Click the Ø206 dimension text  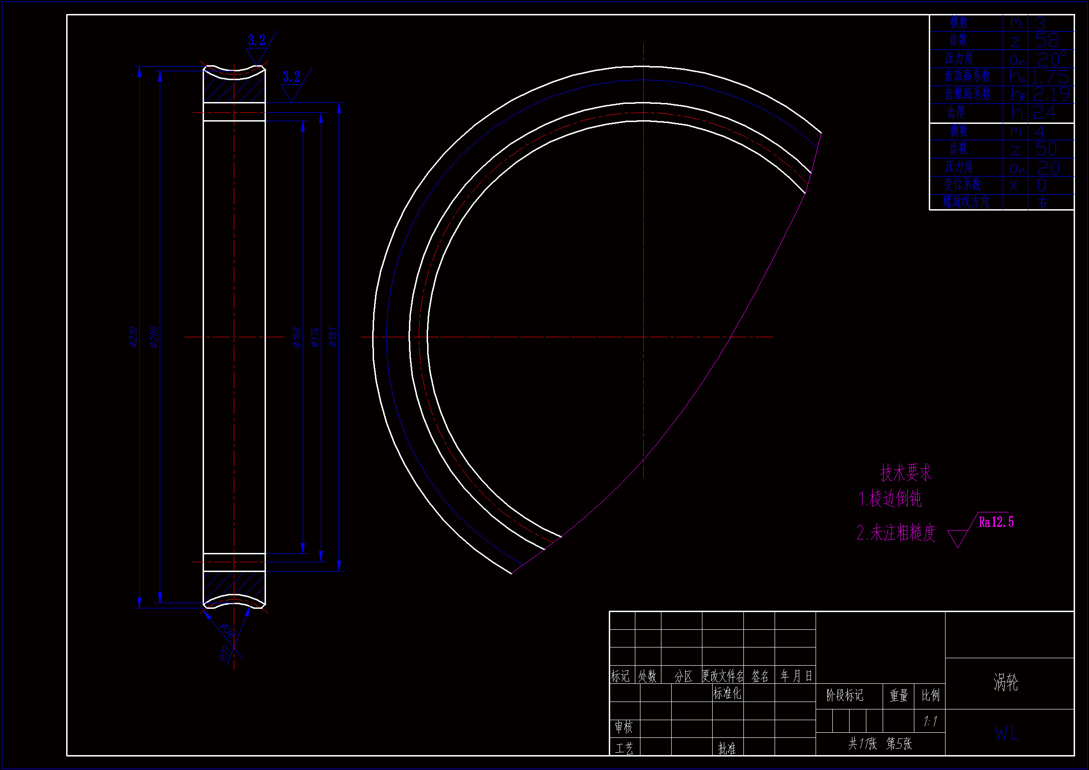click(154, 337)
